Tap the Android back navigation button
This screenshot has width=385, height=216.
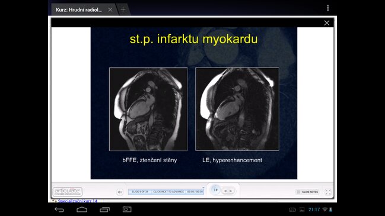tap(59, 209)
